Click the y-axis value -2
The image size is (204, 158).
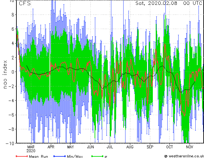[11, 86]
